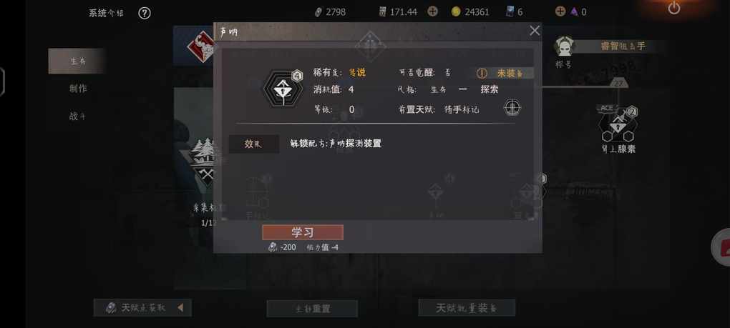Screen dimensions: 730x328
Task: Click the plus icon beside purple currency
Action: click(560, 11)
